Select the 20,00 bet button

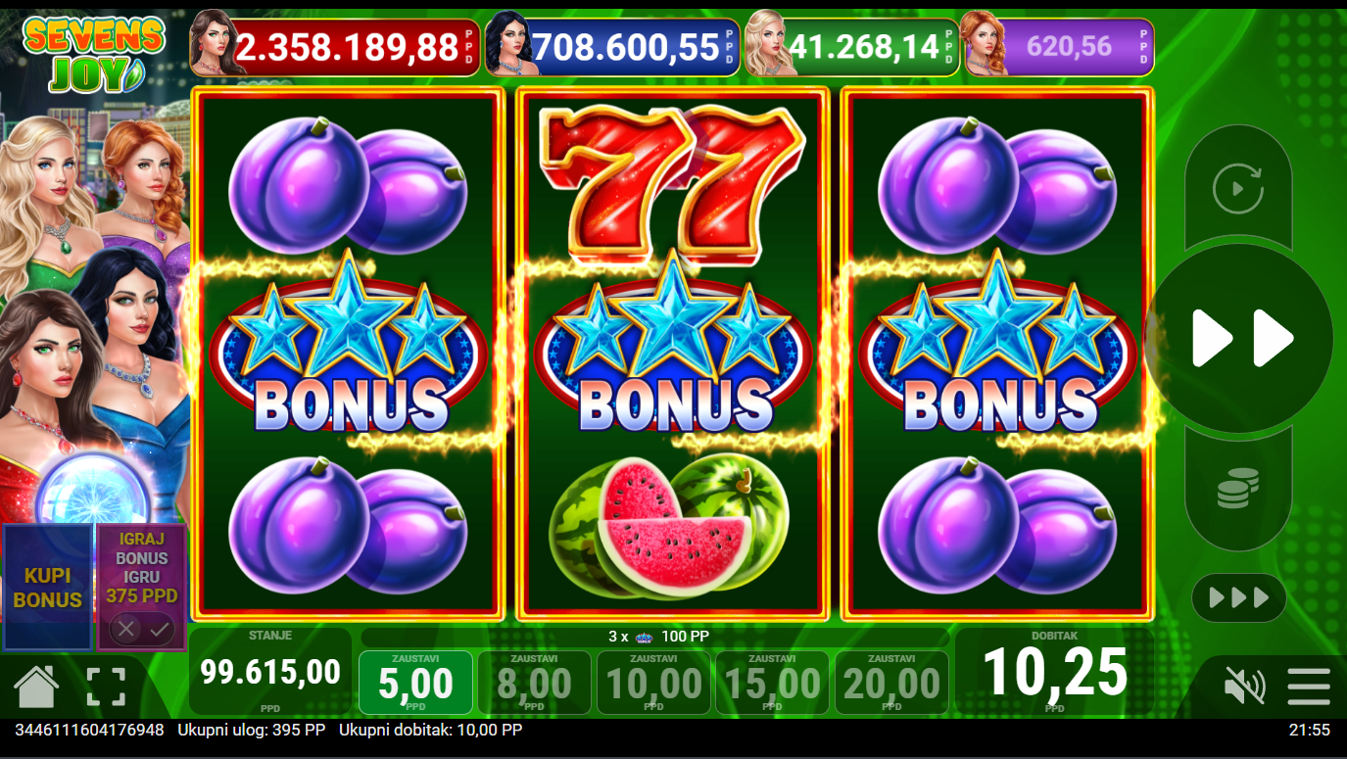891,683
